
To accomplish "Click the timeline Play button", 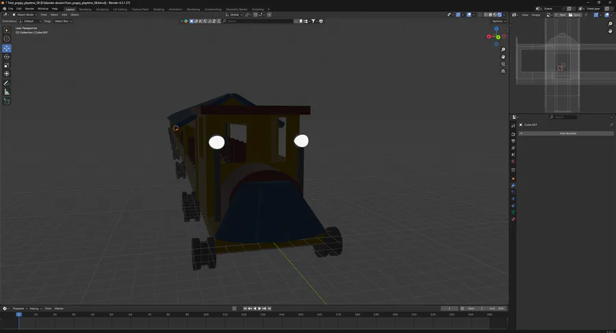I will coord(259,308).
